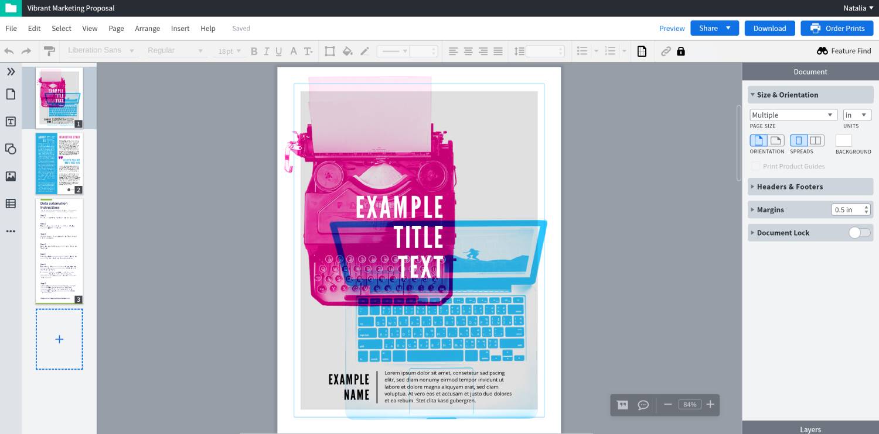Open the comments bubble icon
The height and width of the screenshot is (434, 879).
[x=643, y=405]
